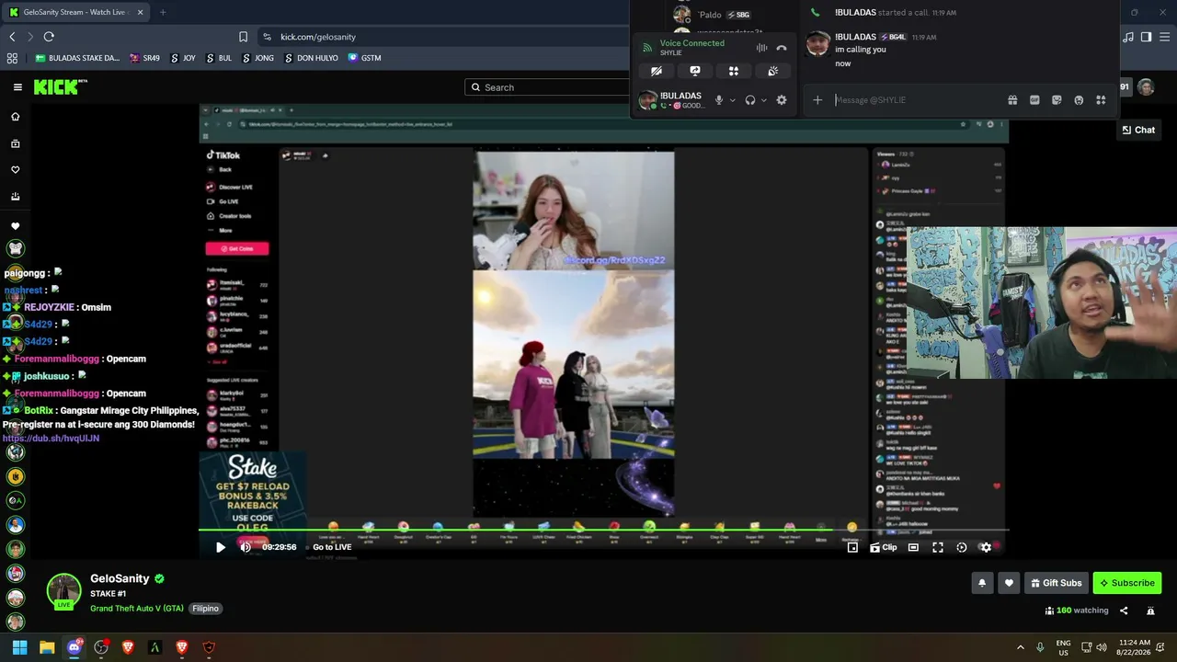Follow channel with the heart button
This screenshot has width=1177, height=662.
point(1009,583)
